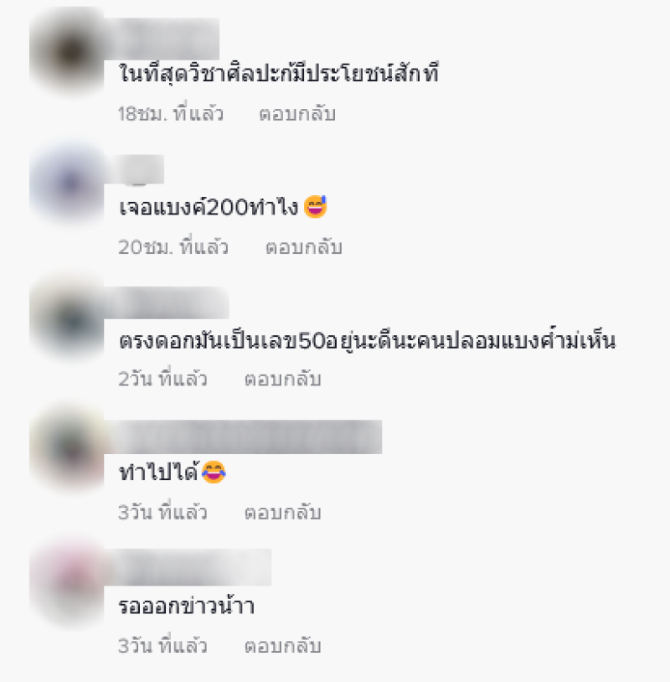This screenshot has height=682, width=670.
Task: Click the 2วัน ที่แล้ว timestamp
Action: [162, 379]
